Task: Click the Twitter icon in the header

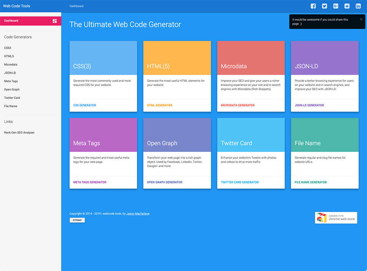Action: point(324,6)
